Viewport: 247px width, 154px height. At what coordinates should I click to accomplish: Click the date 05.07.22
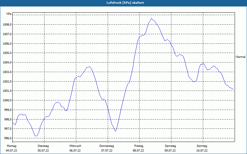click(43, 151)
